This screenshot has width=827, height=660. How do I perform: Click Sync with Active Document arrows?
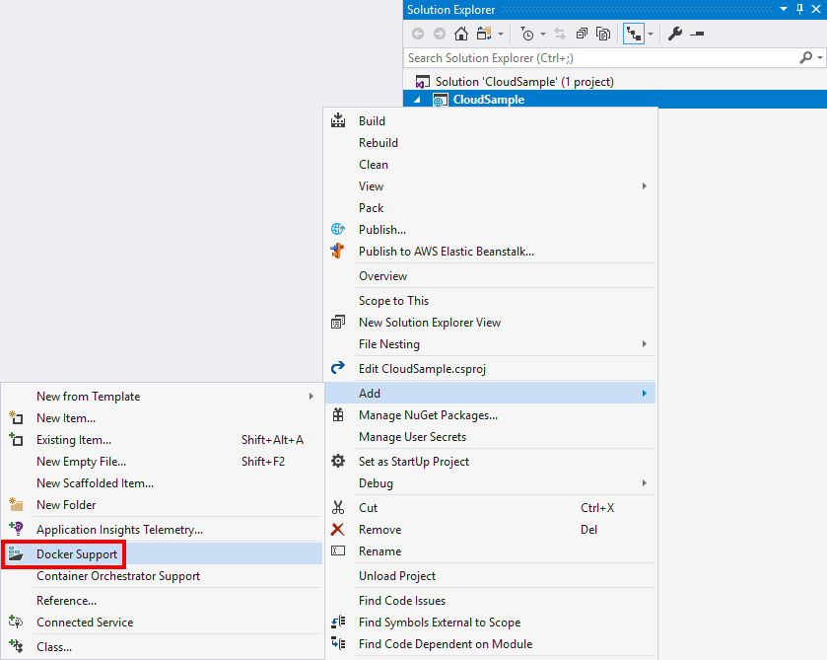tap(560, 34)
